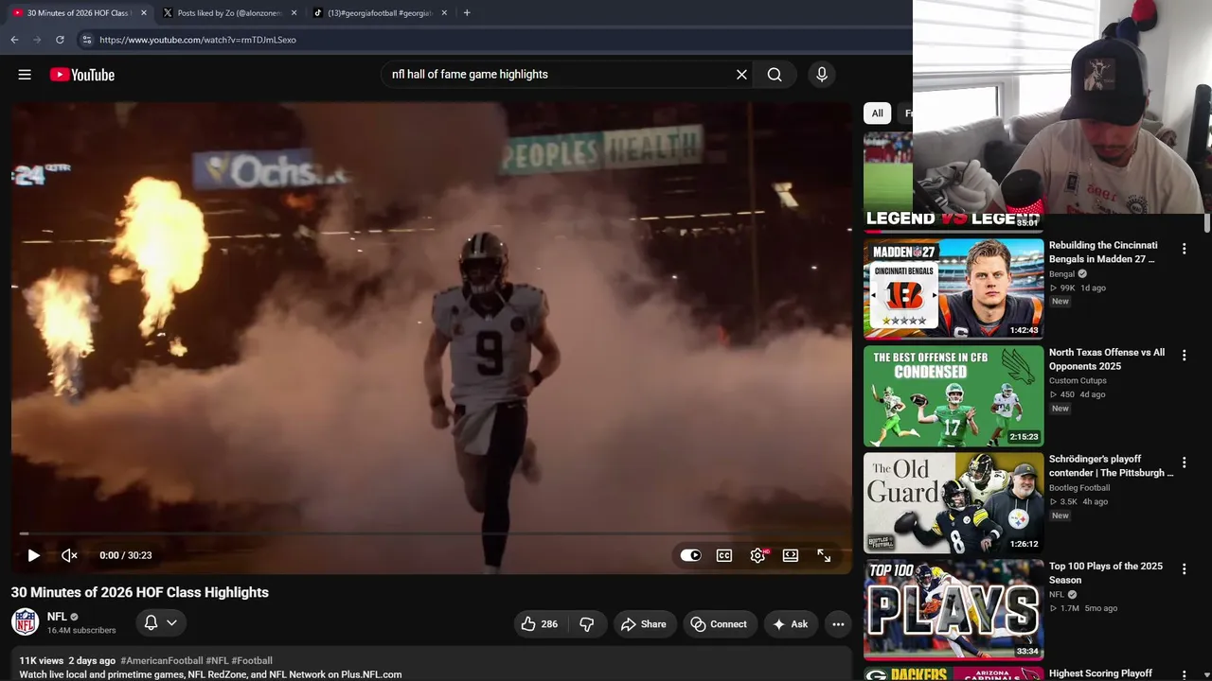Close the Posts liked by Zo tab
This screenshot has height=681, width=1212.
point(294,13)
